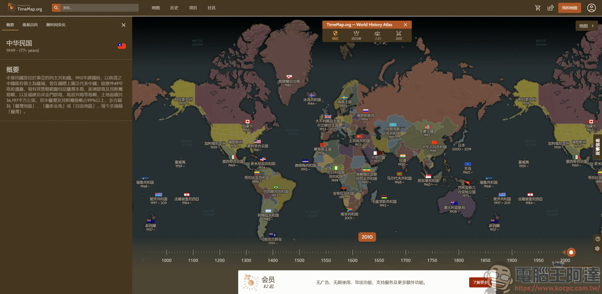602x294 pixels.
Task: Click the Kazakhstan flag on the map
Action: [x=393, y=125]
